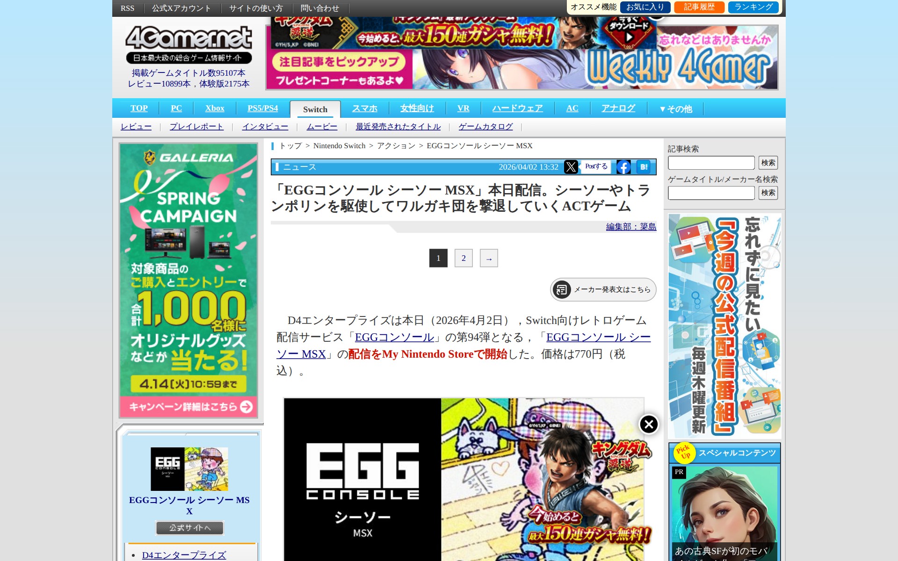Click the 今週の公式配信番組 banner

(724, 326)
